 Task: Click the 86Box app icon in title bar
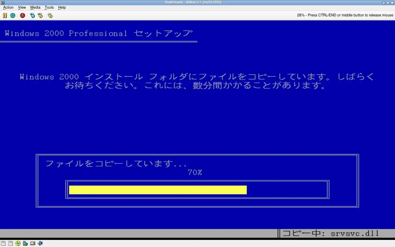[3, 2]
